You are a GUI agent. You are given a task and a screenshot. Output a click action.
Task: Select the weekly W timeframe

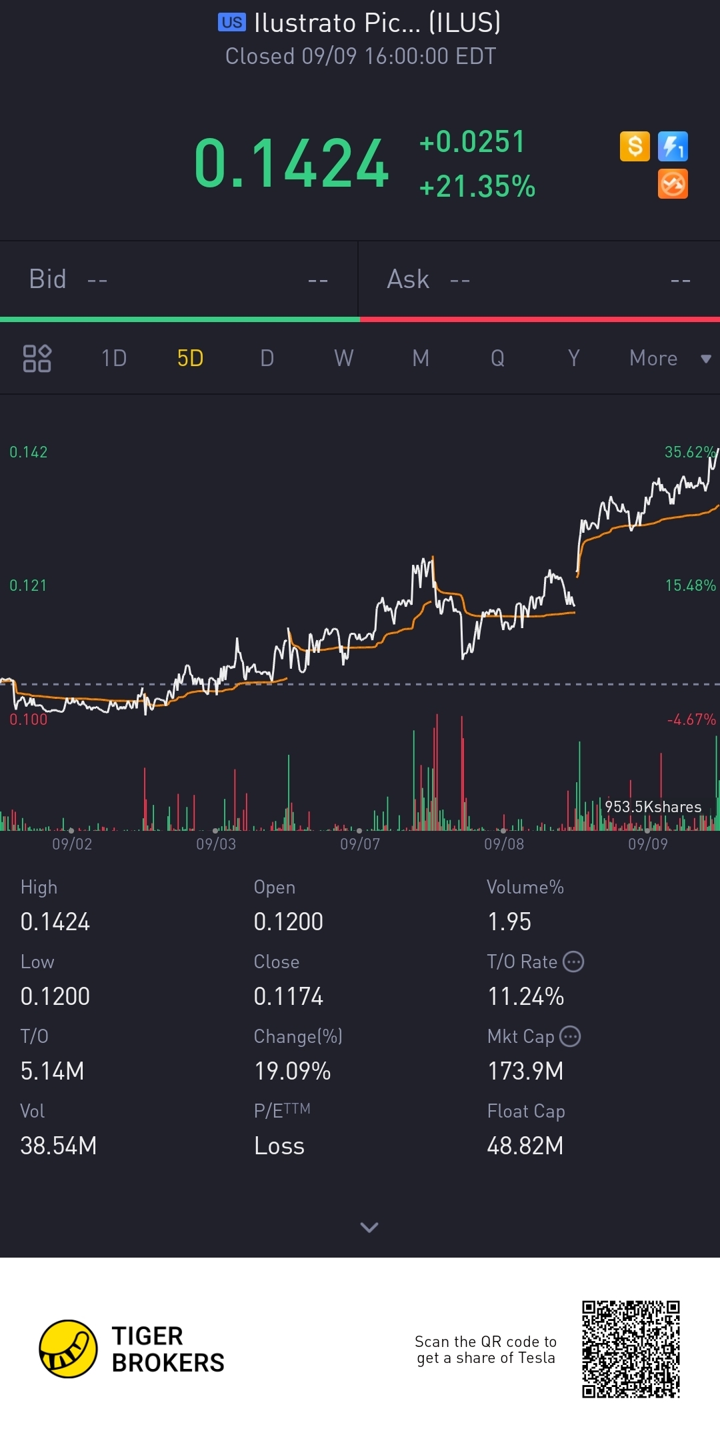[x=343, y=358]
